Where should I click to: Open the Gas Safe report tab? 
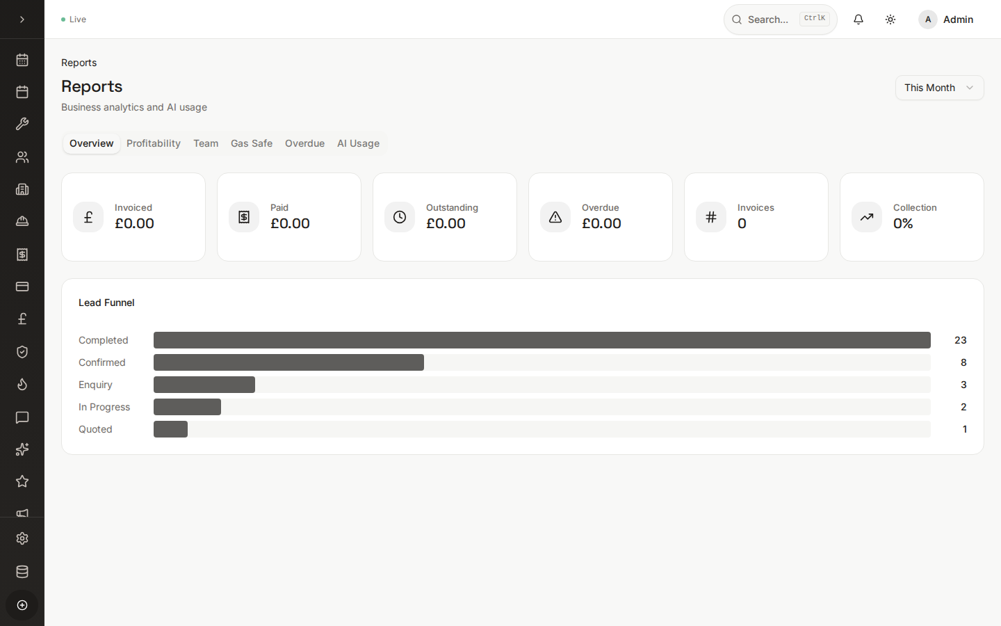(x=251, y=143)
